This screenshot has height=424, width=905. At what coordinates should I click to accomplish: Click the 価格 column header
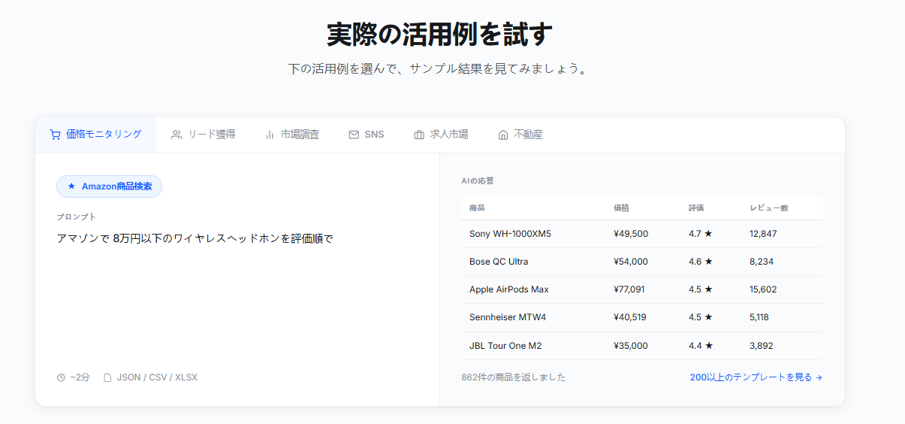tap(621, 208)
